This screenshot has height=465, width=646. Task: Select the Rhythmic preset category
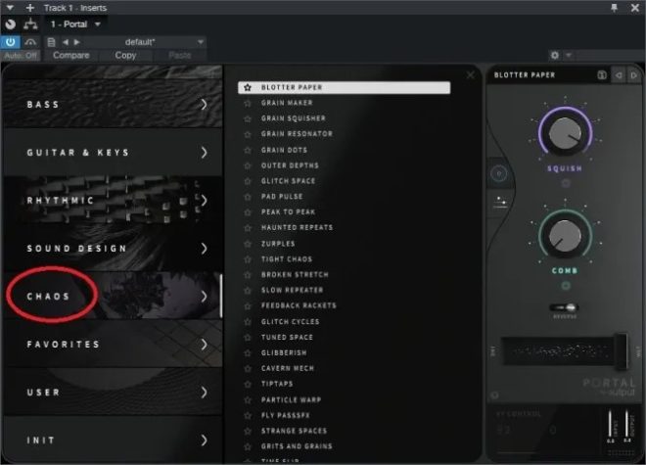pyautogui.click(x=113, y=201)
